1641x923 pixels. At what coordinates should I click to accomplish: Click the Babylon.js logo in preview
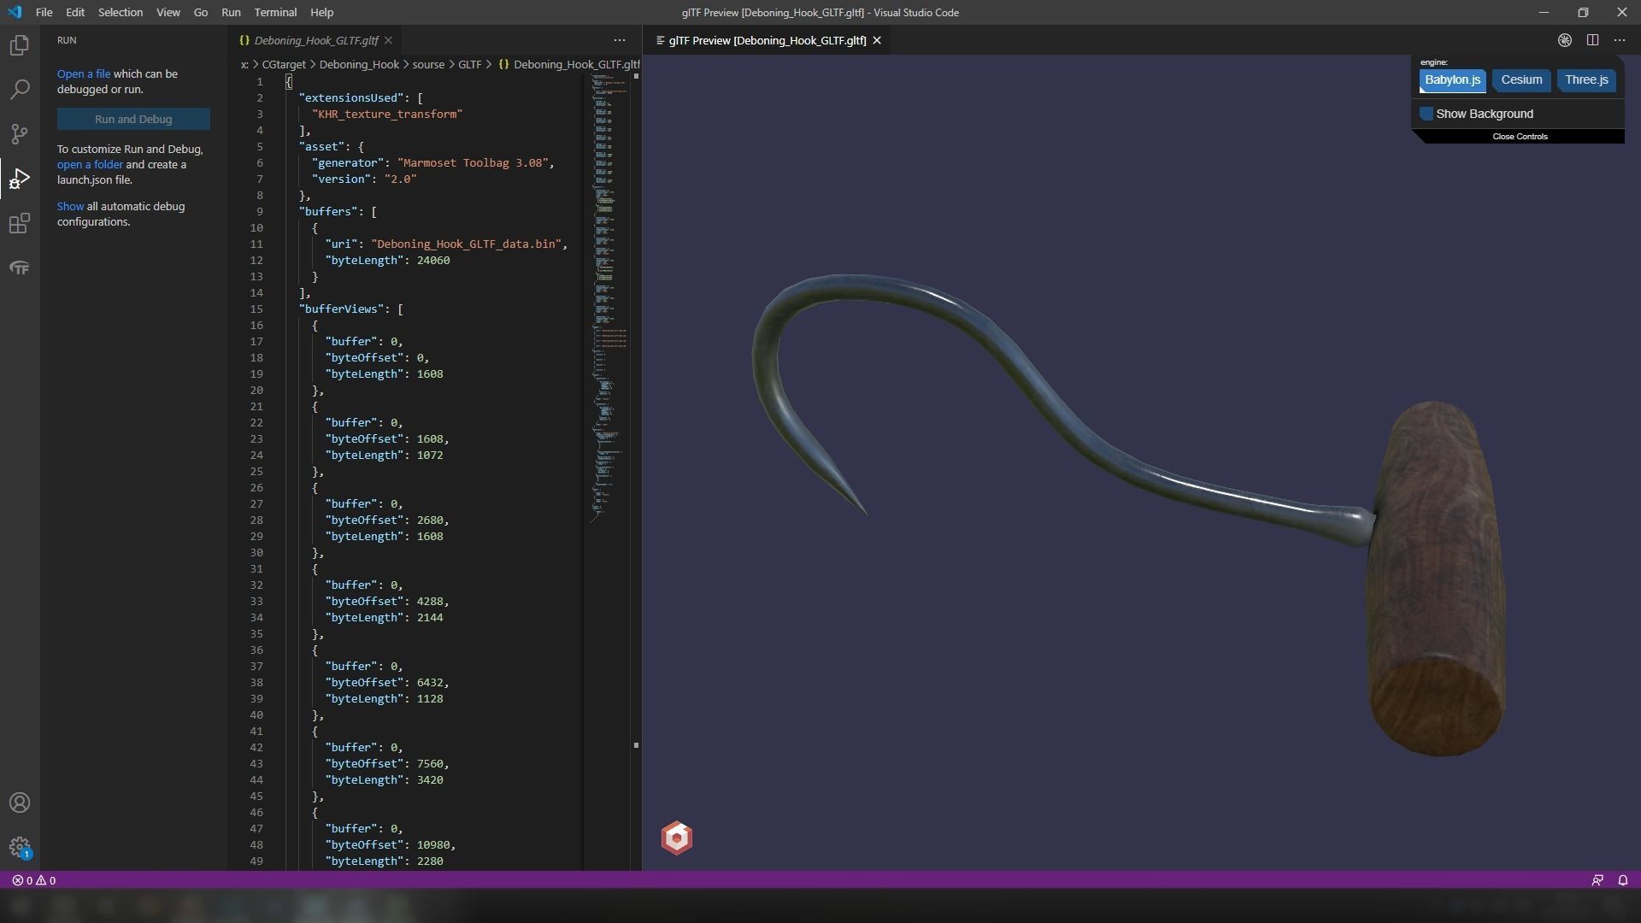[x=676, y=838]
